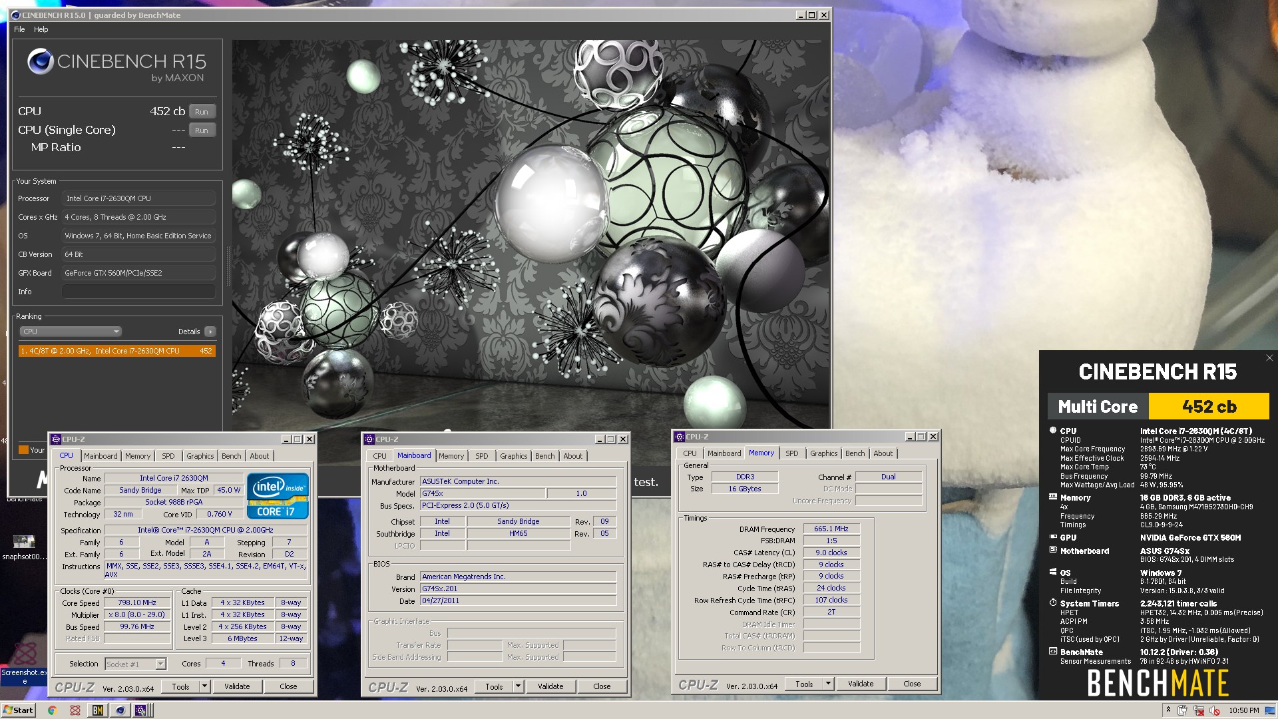Click the Core Speed value 798.10 MHz
The width and height of the screenshot is (1278, 719).
click(137, 602)
